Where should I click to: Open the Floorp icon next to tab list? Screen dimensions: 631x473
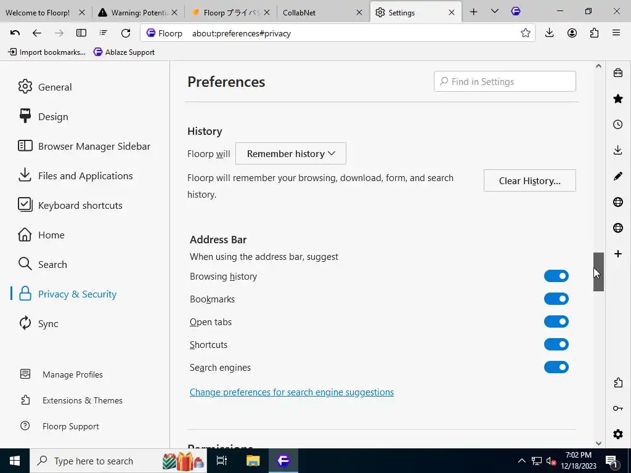[x=516, y=12]
